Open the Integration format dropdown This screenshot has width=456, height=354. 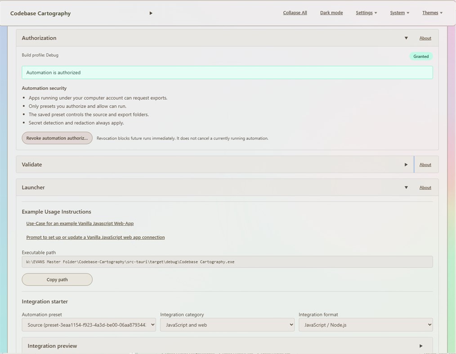pyautogui.click(x=366, y=325)
